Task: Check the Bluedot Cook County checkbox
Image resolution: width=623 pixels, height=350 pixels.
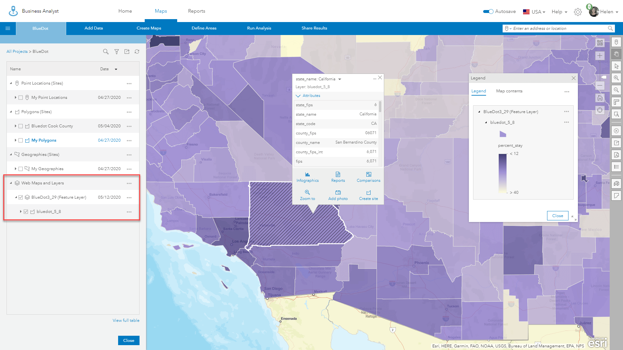Action: tap(21, 126)
